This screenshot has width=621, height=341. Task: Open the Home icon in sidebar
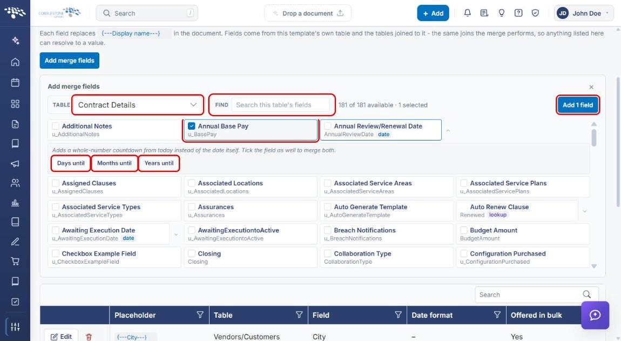point(15,62)
